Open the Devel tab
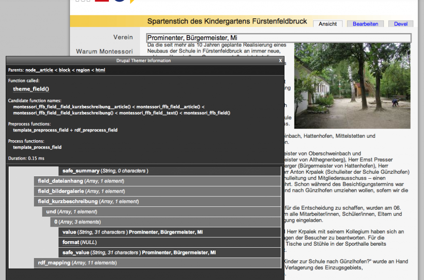This screenshot has height=280, width=424. (x=400, y=24)
